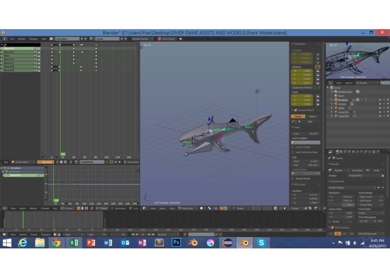Image resolution: width=390 pixels, height=277 pixels.
Task: Toggle lock on Location X
Action: 318,54
